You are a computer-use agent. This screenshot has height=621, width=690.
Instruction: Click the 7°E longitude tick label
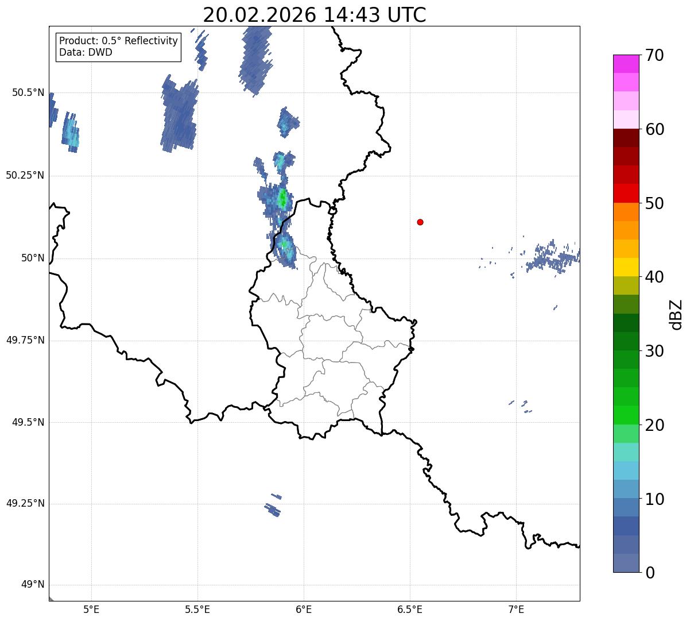pyautogui.click(x=516, y=610)
